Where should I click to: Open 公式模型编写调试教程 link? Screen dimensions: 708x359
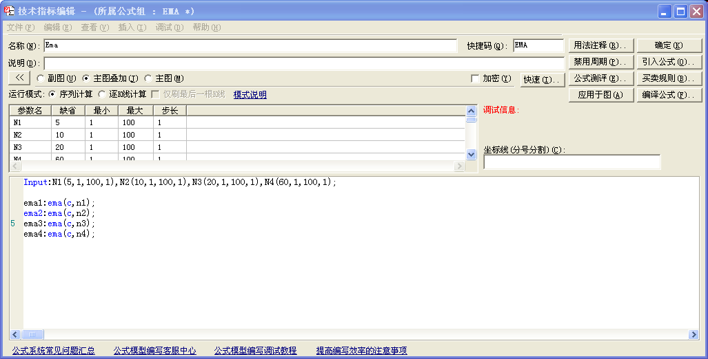(x=256, y=351)
